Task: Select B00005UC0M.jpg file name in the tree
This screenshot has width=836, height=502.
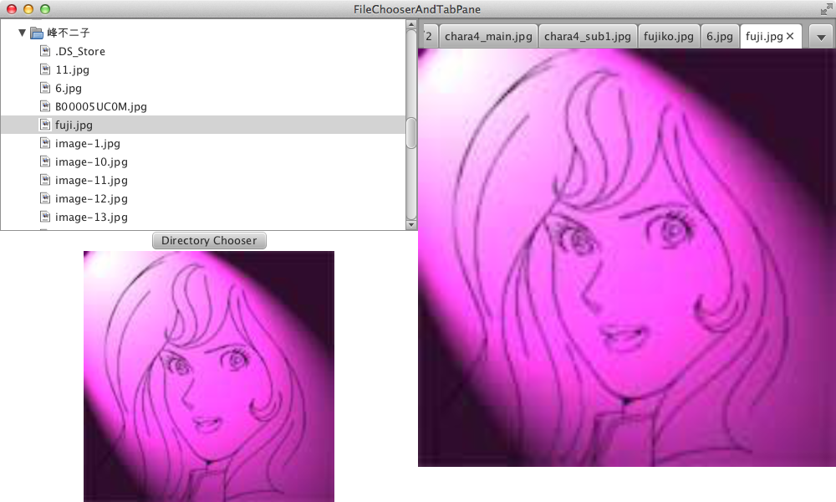Action: point(101,107)
